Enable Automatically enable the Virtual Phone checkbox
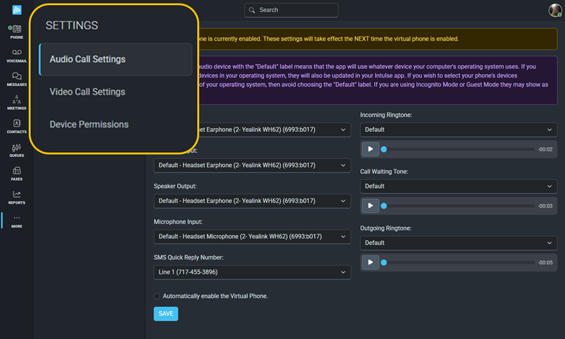565x339 pixels. point(157,296)
